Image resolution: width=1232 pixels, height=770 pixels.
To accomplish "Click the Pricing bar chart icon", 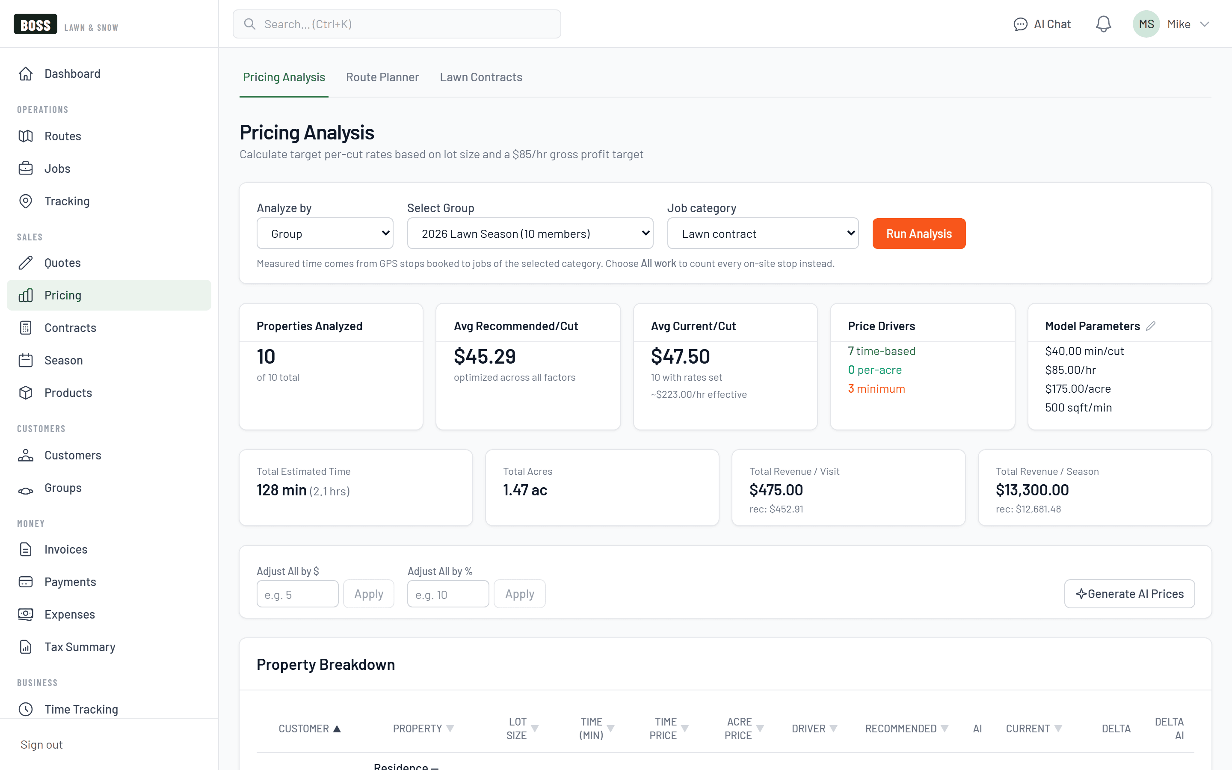I will click(x=26, y=295).
